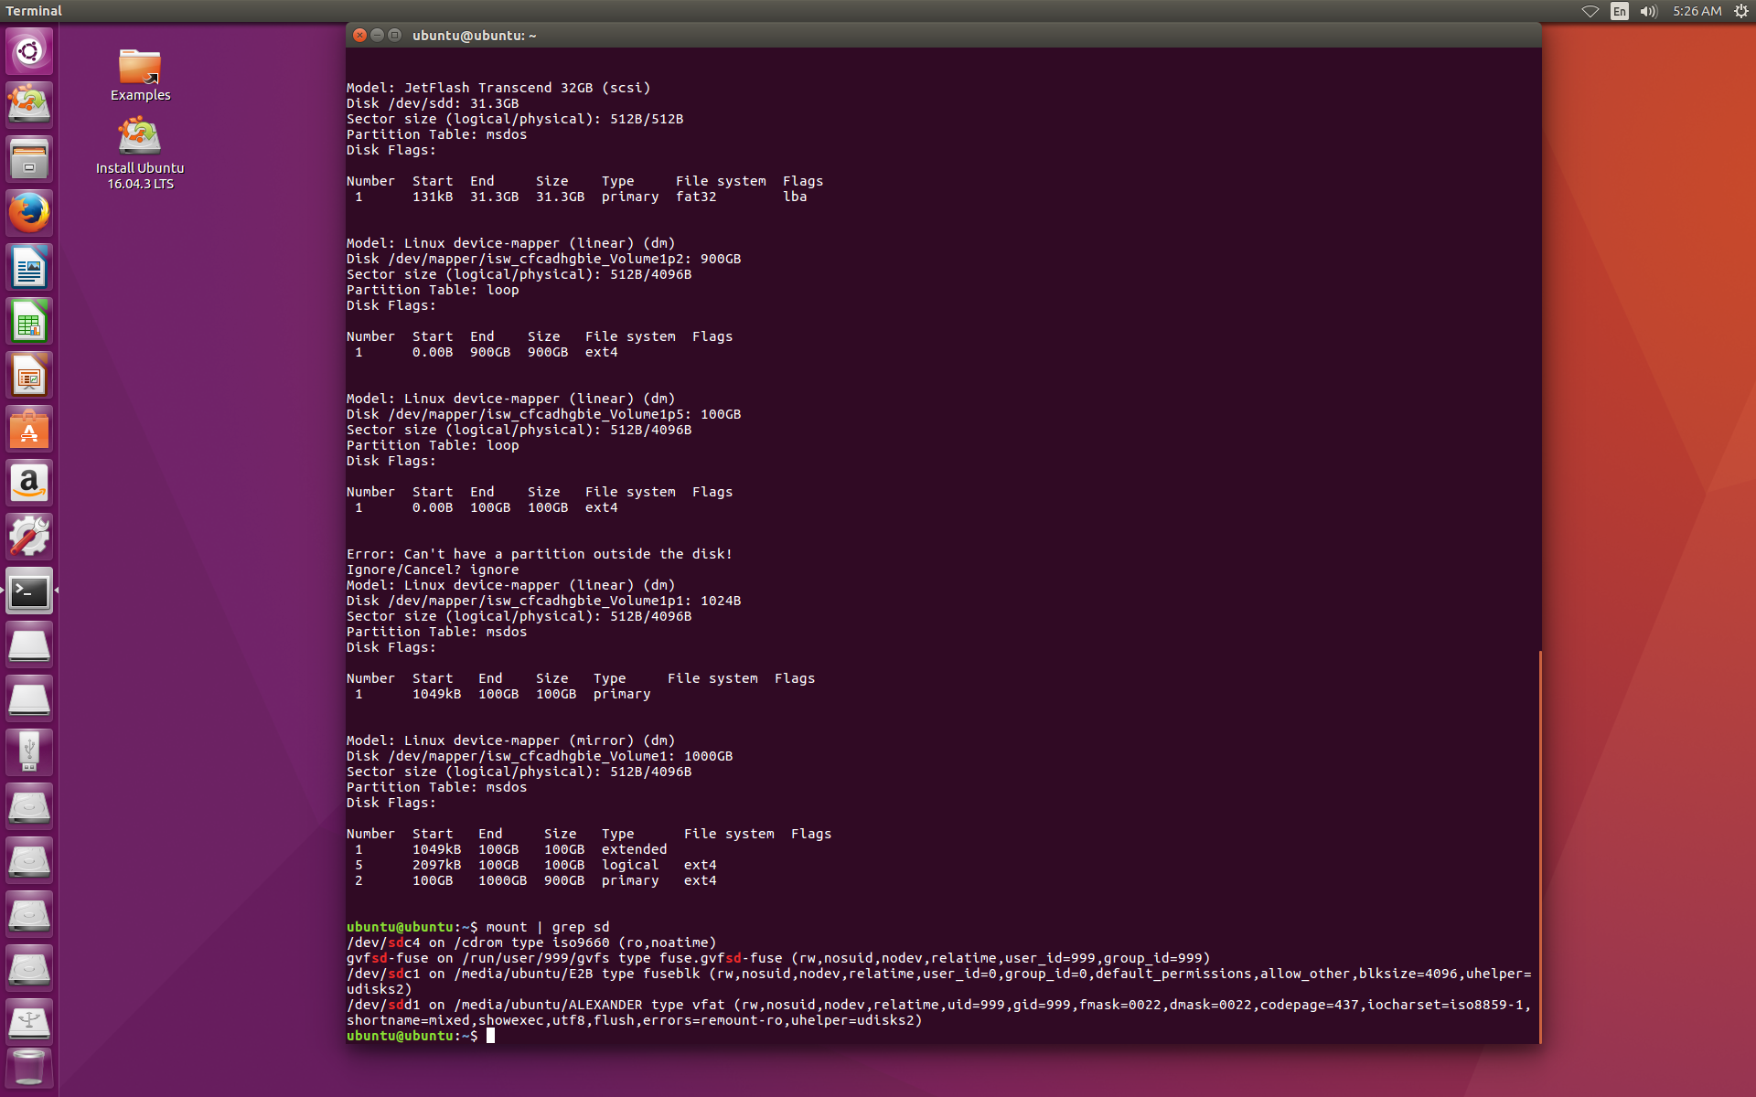Click '/dev/sdc4 on /cdrom' mount line
This screenshot has width=1756, height=1097.
pos(531,943)
